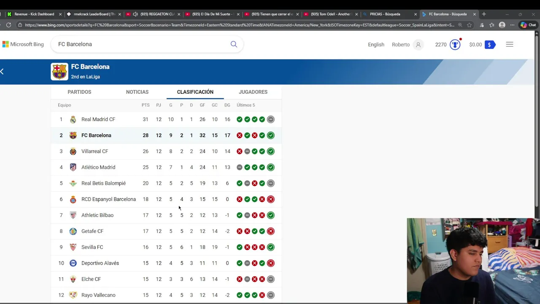The width and height of the screenshot is (540, 304).
Task: Click Real Madrid's latest draw result icon
Action: pos(271,119)
